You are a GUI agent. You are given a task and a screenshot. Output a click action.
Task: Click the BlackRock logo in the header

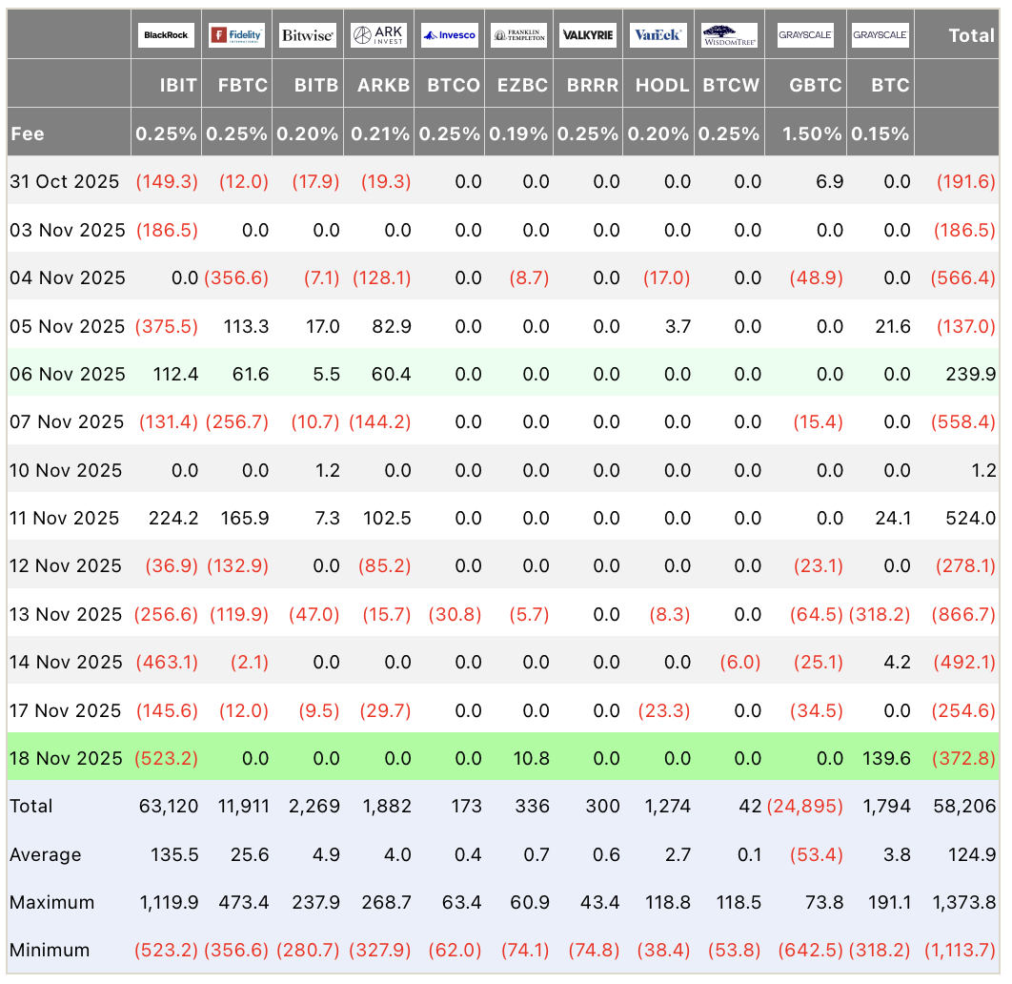coord(166,36)
